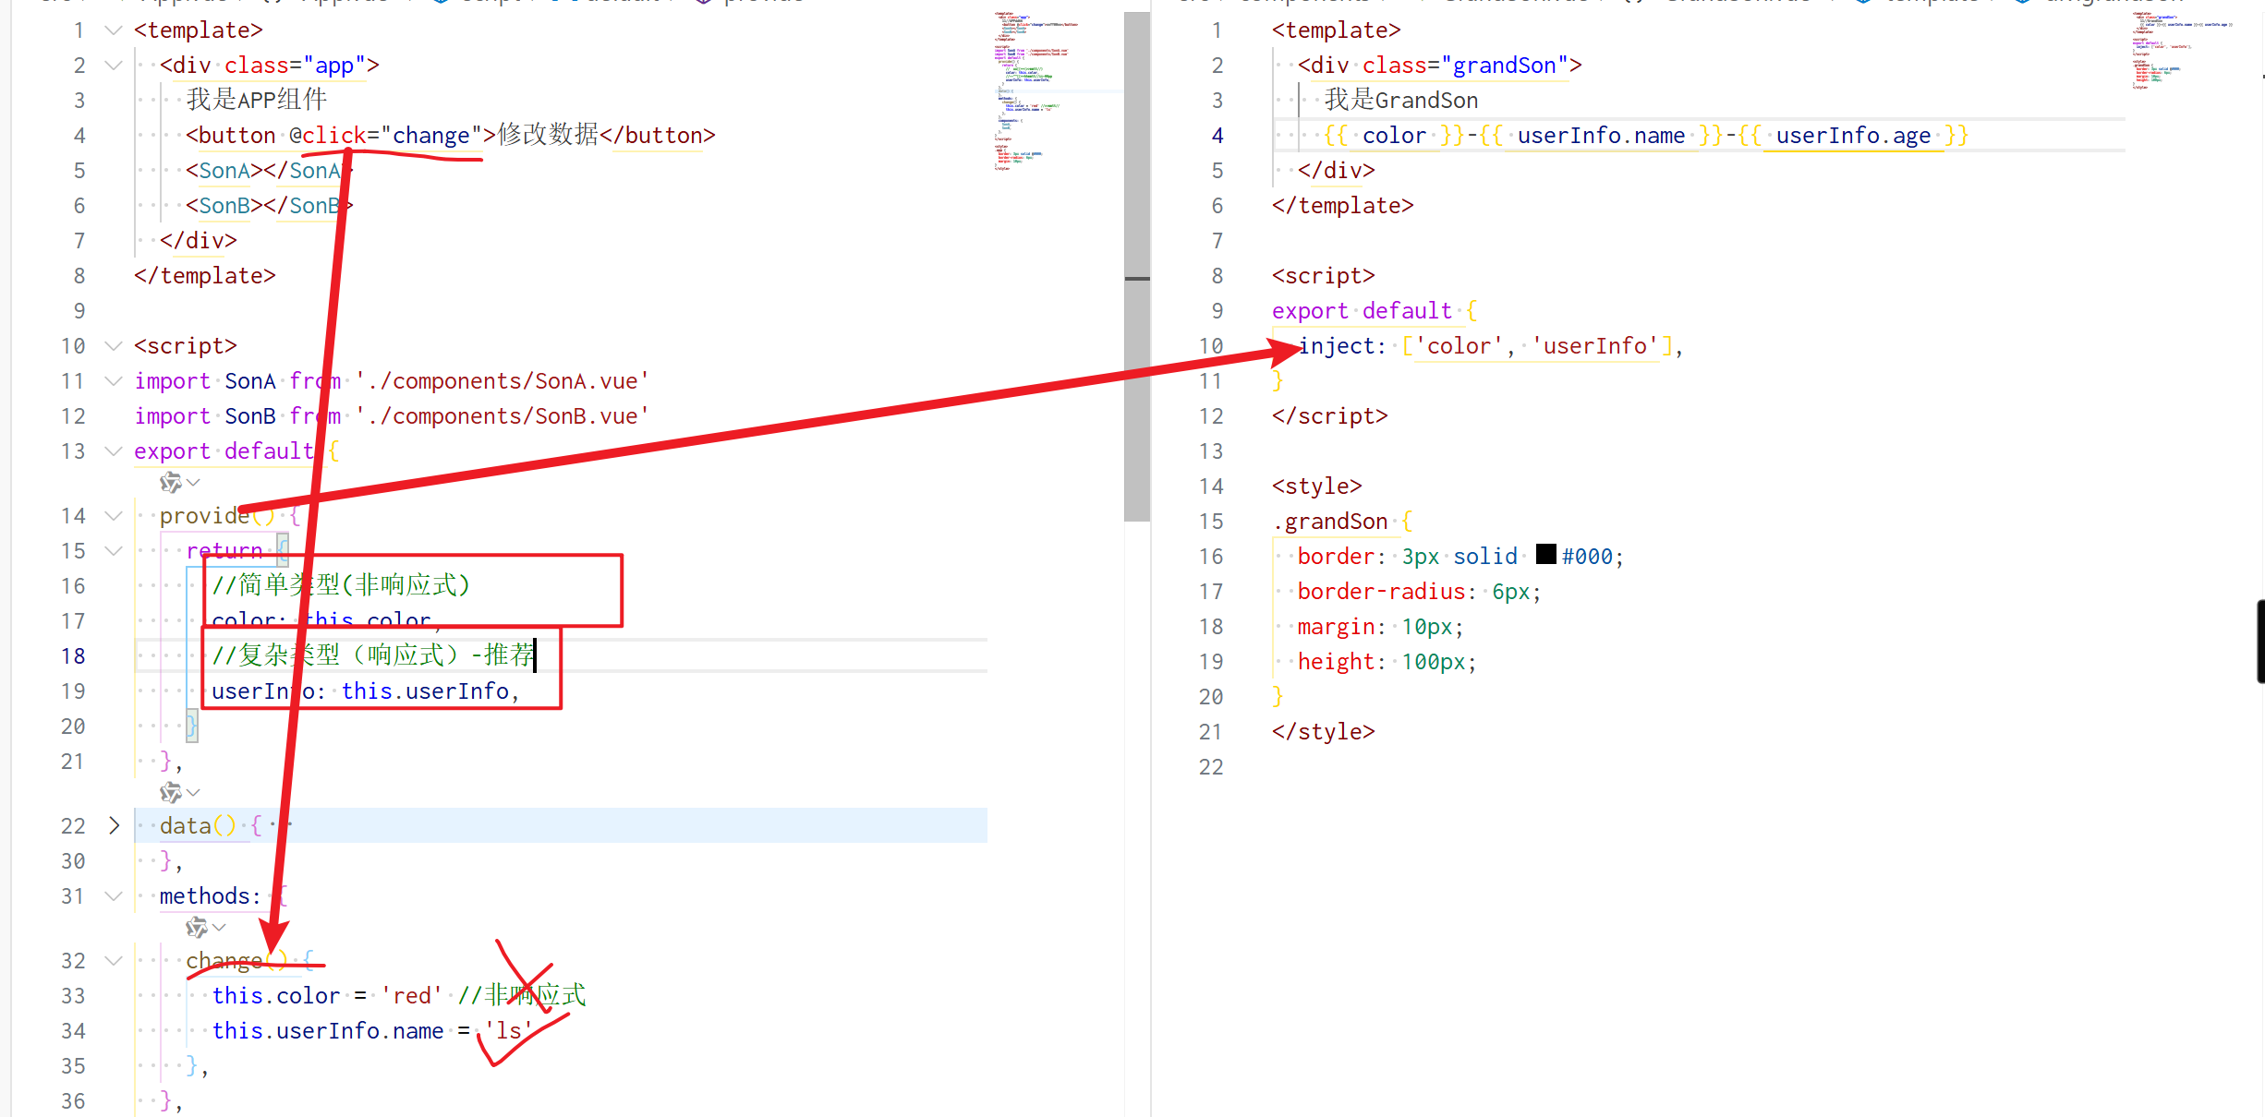Image resolution: width=2265 pixels, height=1117 pixels.
Task: Click the './components/SonB.vue' import path
Action: point(502,416)
